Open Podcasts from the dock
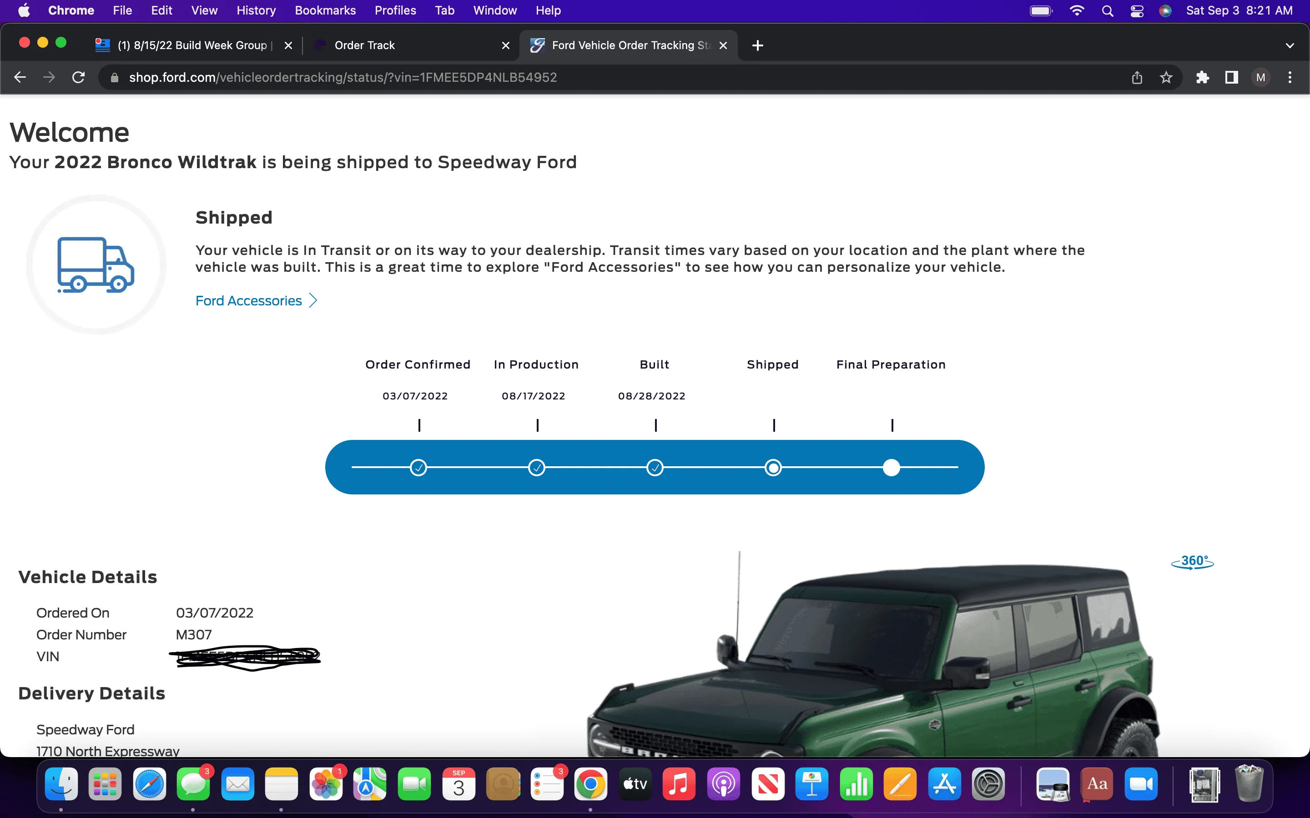 pos(723,784)
